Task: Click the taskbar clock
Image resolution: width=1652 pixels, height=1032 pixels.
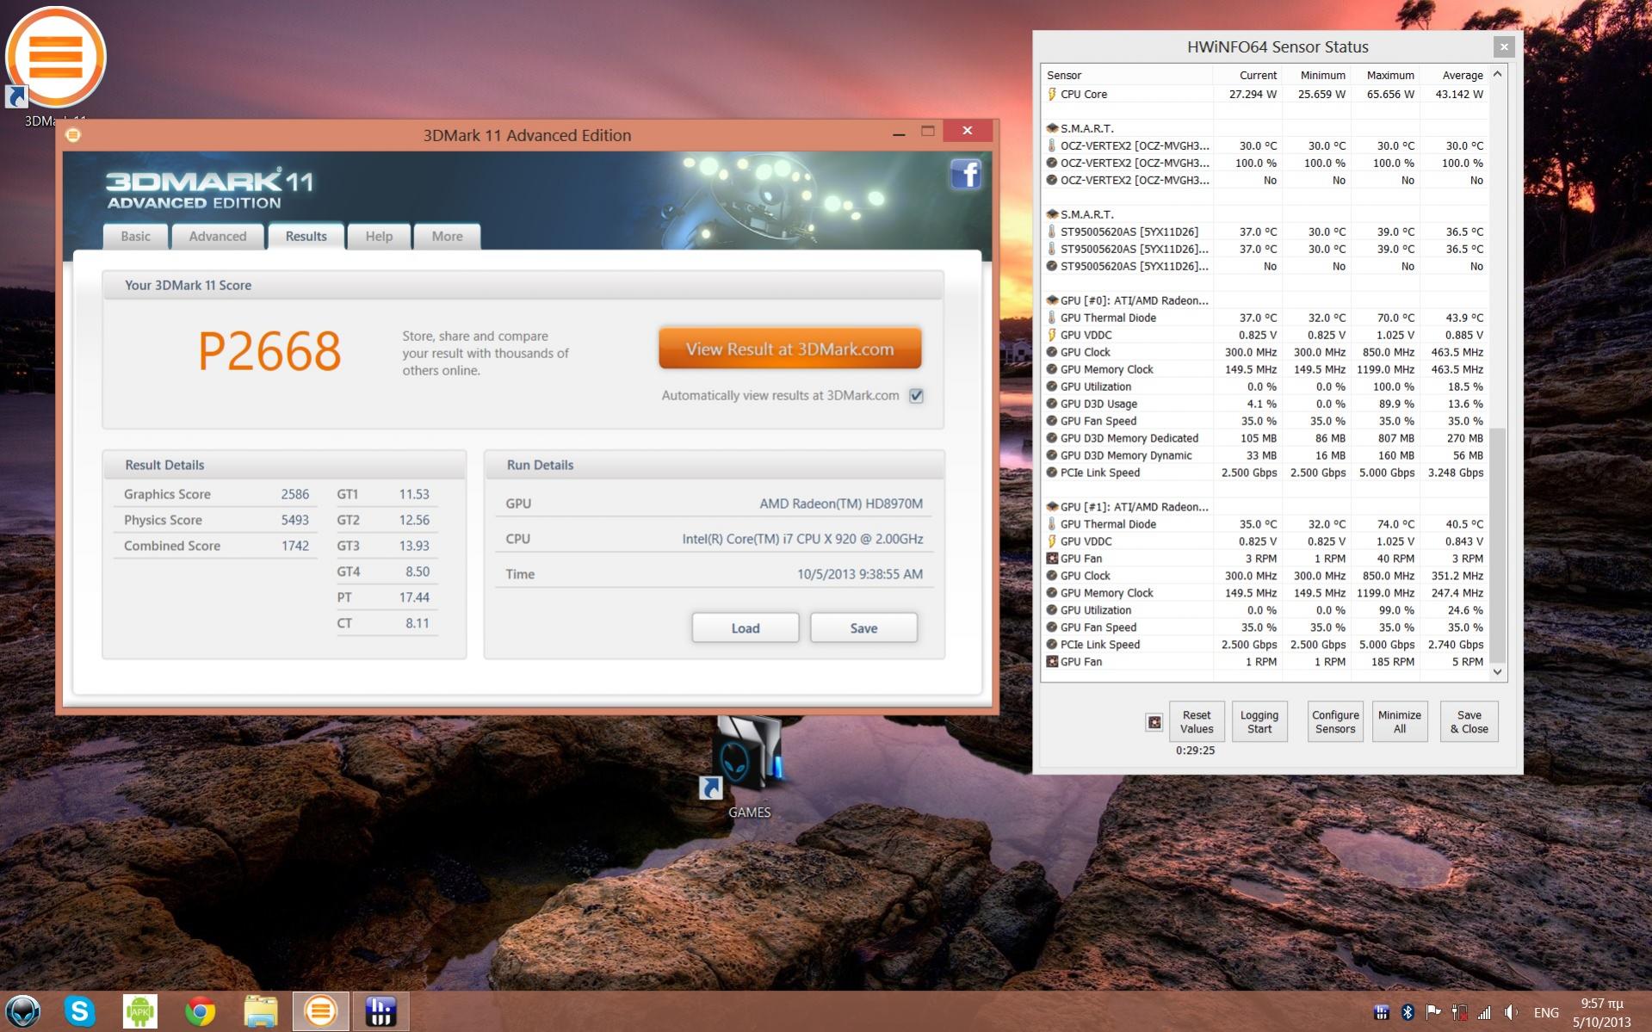Action: click(x=1601, y=1012)
